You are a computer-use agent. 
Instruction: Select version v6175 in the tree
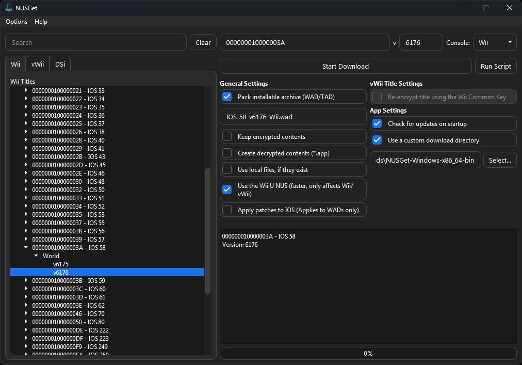coord(61,264)
